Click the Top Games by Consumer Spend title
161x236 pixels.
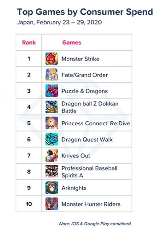(85, 12)
